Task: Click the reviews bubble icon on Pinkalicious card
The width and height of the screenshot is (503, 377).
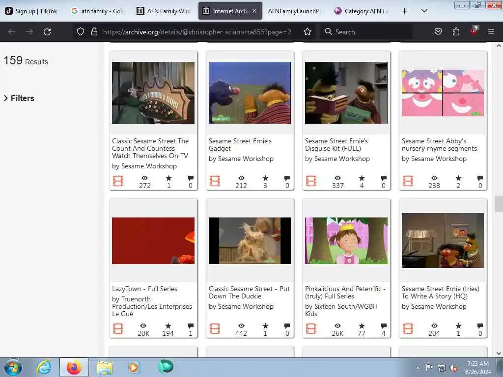Action: (384, 326)
